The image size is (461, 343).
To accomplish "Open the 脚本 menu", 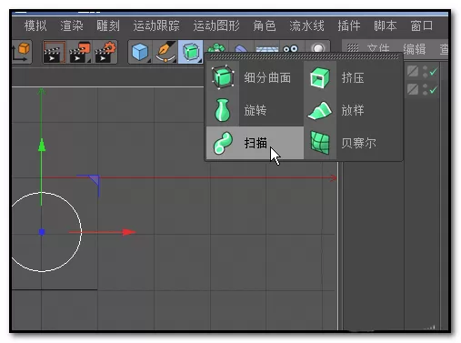I will click(386, 25).
